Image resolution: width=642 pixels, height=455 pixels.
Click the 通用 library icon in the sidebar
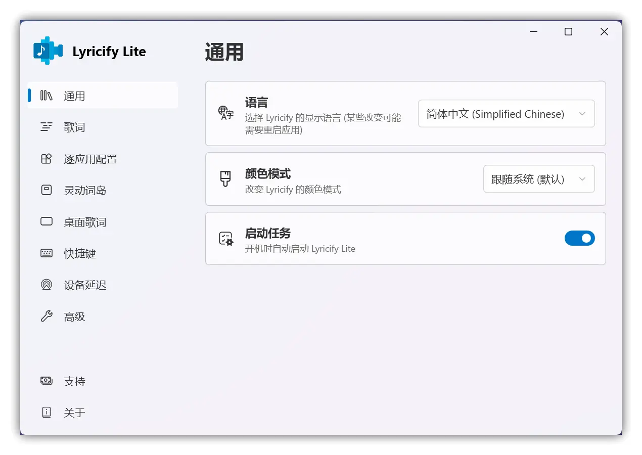(47, 96)
